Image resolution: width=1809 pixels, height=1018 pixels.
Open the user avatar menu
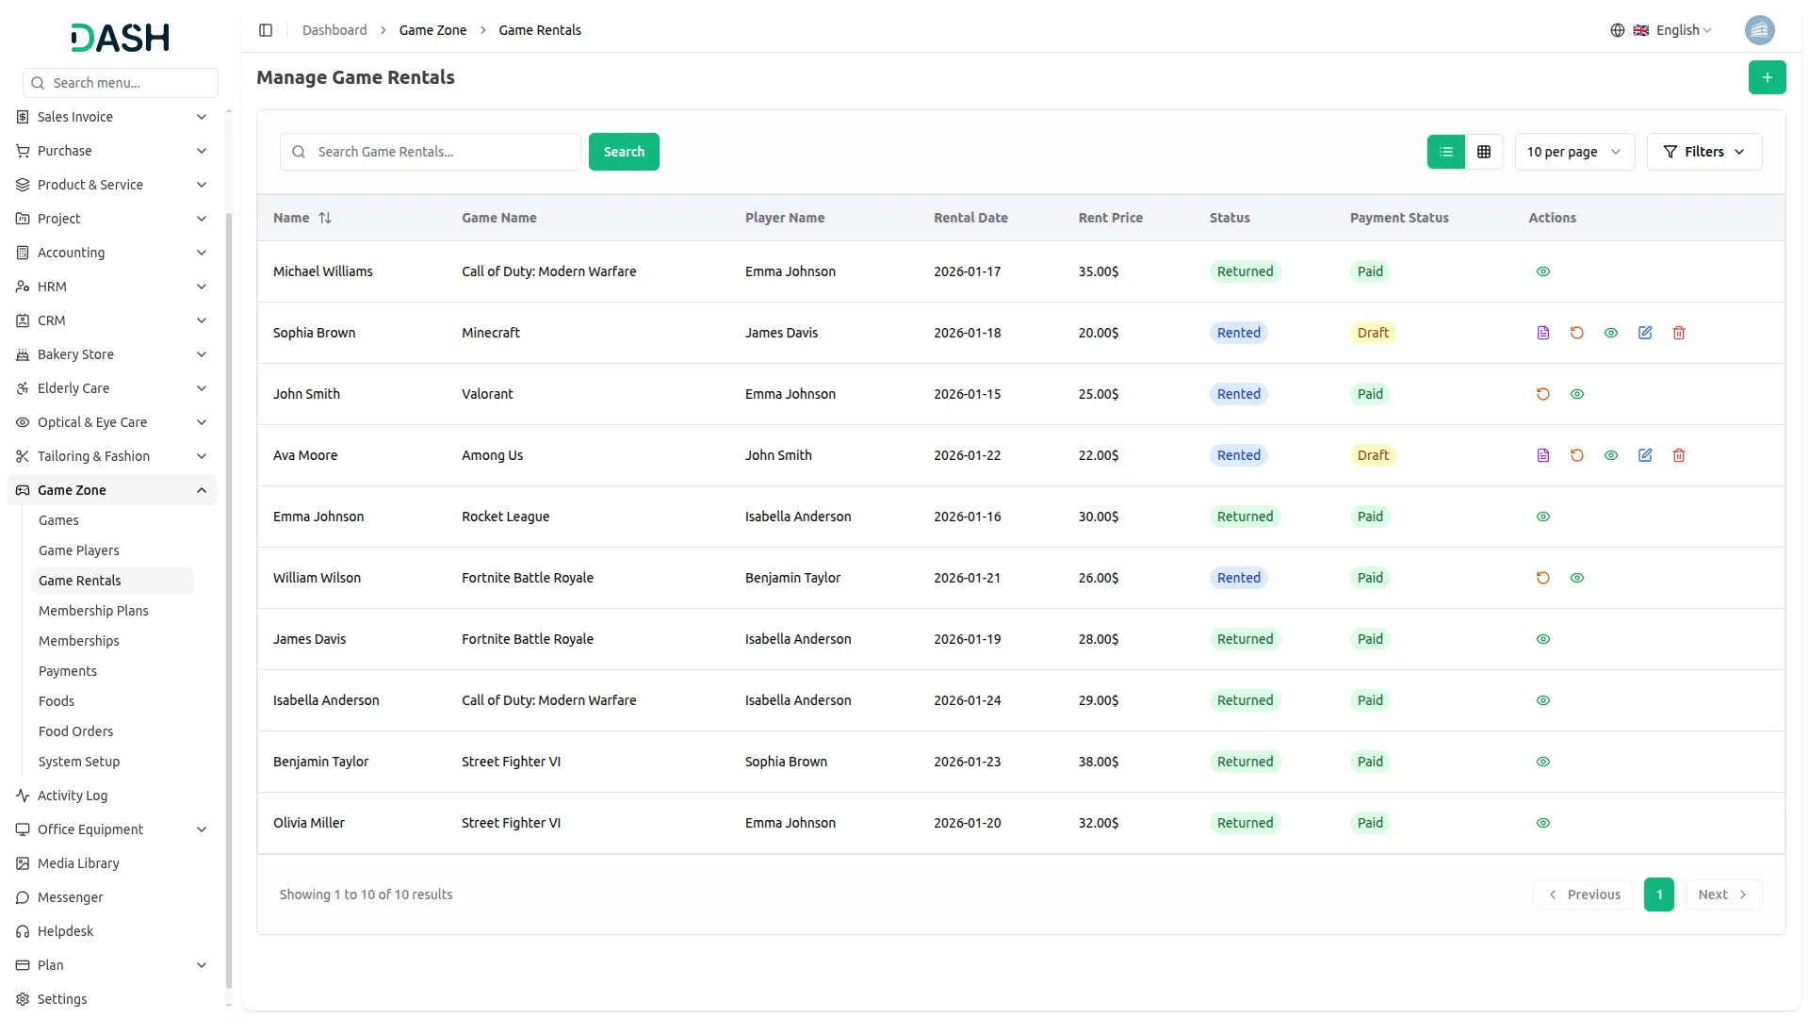(1759, 30)
